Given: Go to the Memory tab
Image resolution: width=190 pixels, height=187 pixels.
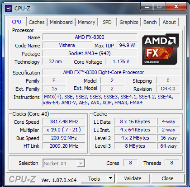Looking at the screenshot, I should click(x=86, y=22).
